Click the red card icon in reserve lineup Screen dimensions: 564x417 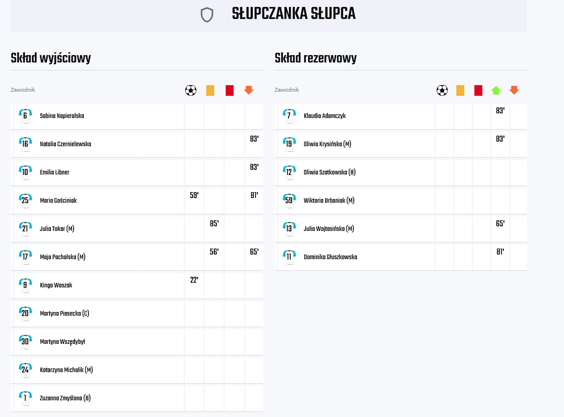pyautogui.click(x=478, y=90)
